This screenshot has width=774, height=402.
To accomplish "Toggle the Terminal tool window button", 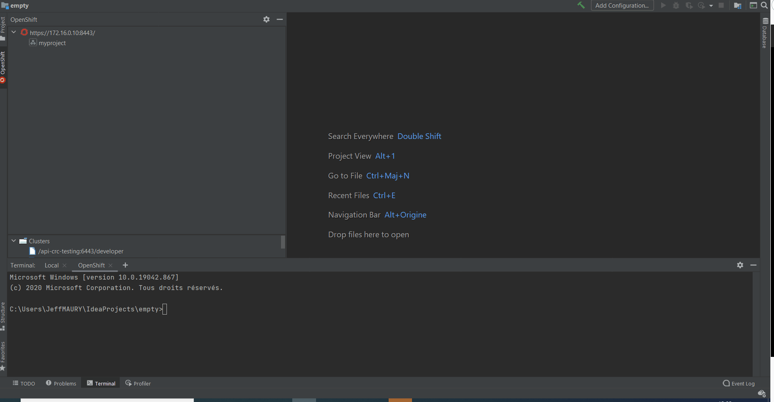I will tap(101, 383).
